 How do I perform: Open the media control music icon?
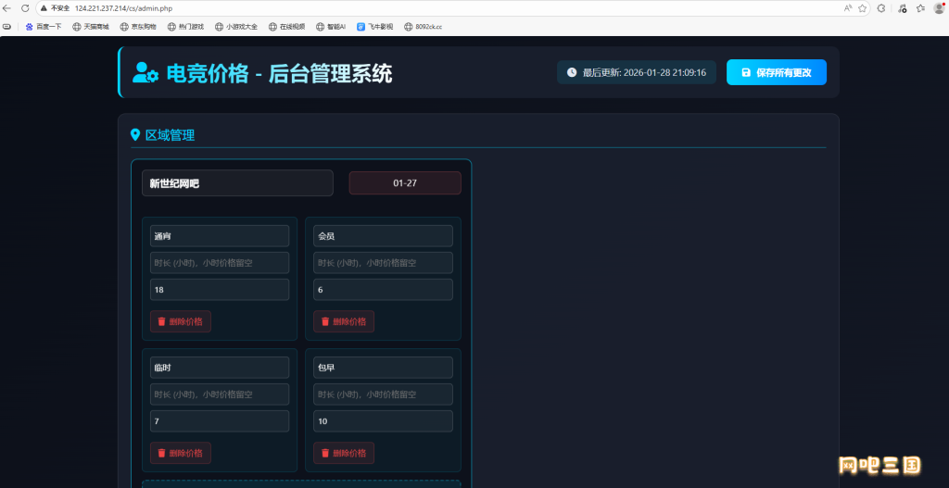[903, 8]
